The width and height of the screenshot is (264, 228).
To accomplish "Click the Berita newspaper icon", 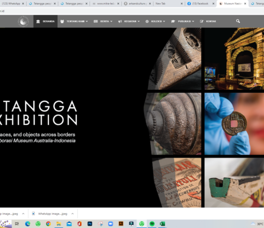I will pyautogui.click(x=95, y=21).
